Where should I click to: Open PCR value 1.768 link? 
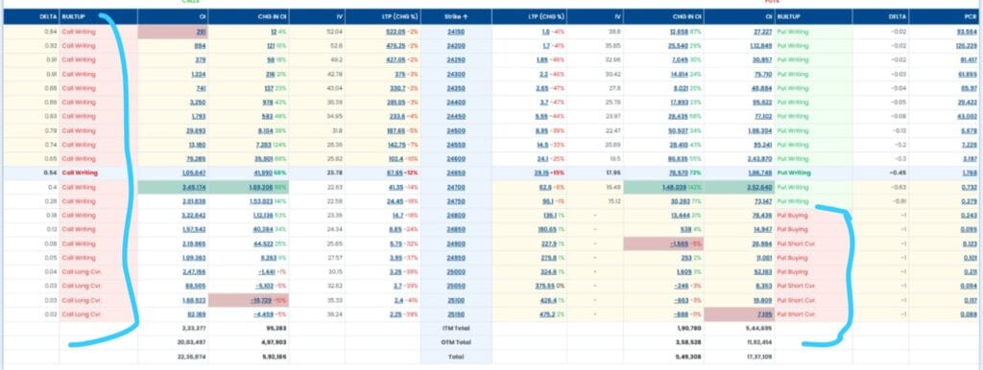click(970, 173)
